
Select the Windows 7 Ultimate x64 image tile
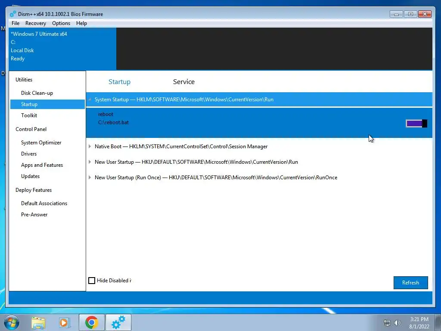click(x=62, y=49)
